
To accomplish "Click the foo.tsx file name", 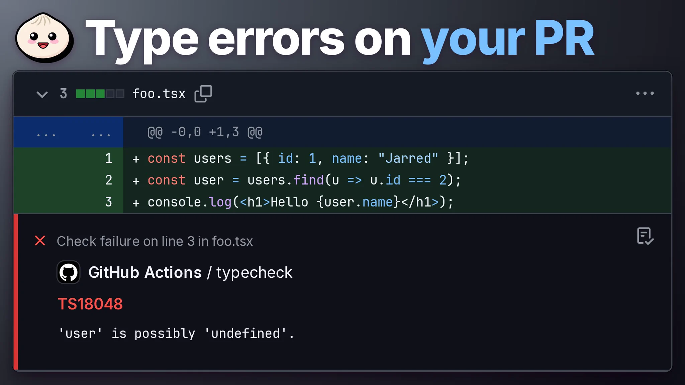I will 159,94.
